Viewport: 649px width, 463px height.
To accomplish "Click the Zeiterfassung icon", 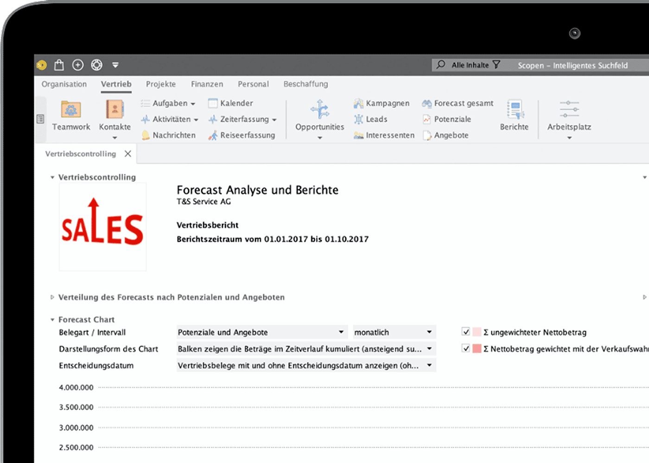I will click(213, 119).
